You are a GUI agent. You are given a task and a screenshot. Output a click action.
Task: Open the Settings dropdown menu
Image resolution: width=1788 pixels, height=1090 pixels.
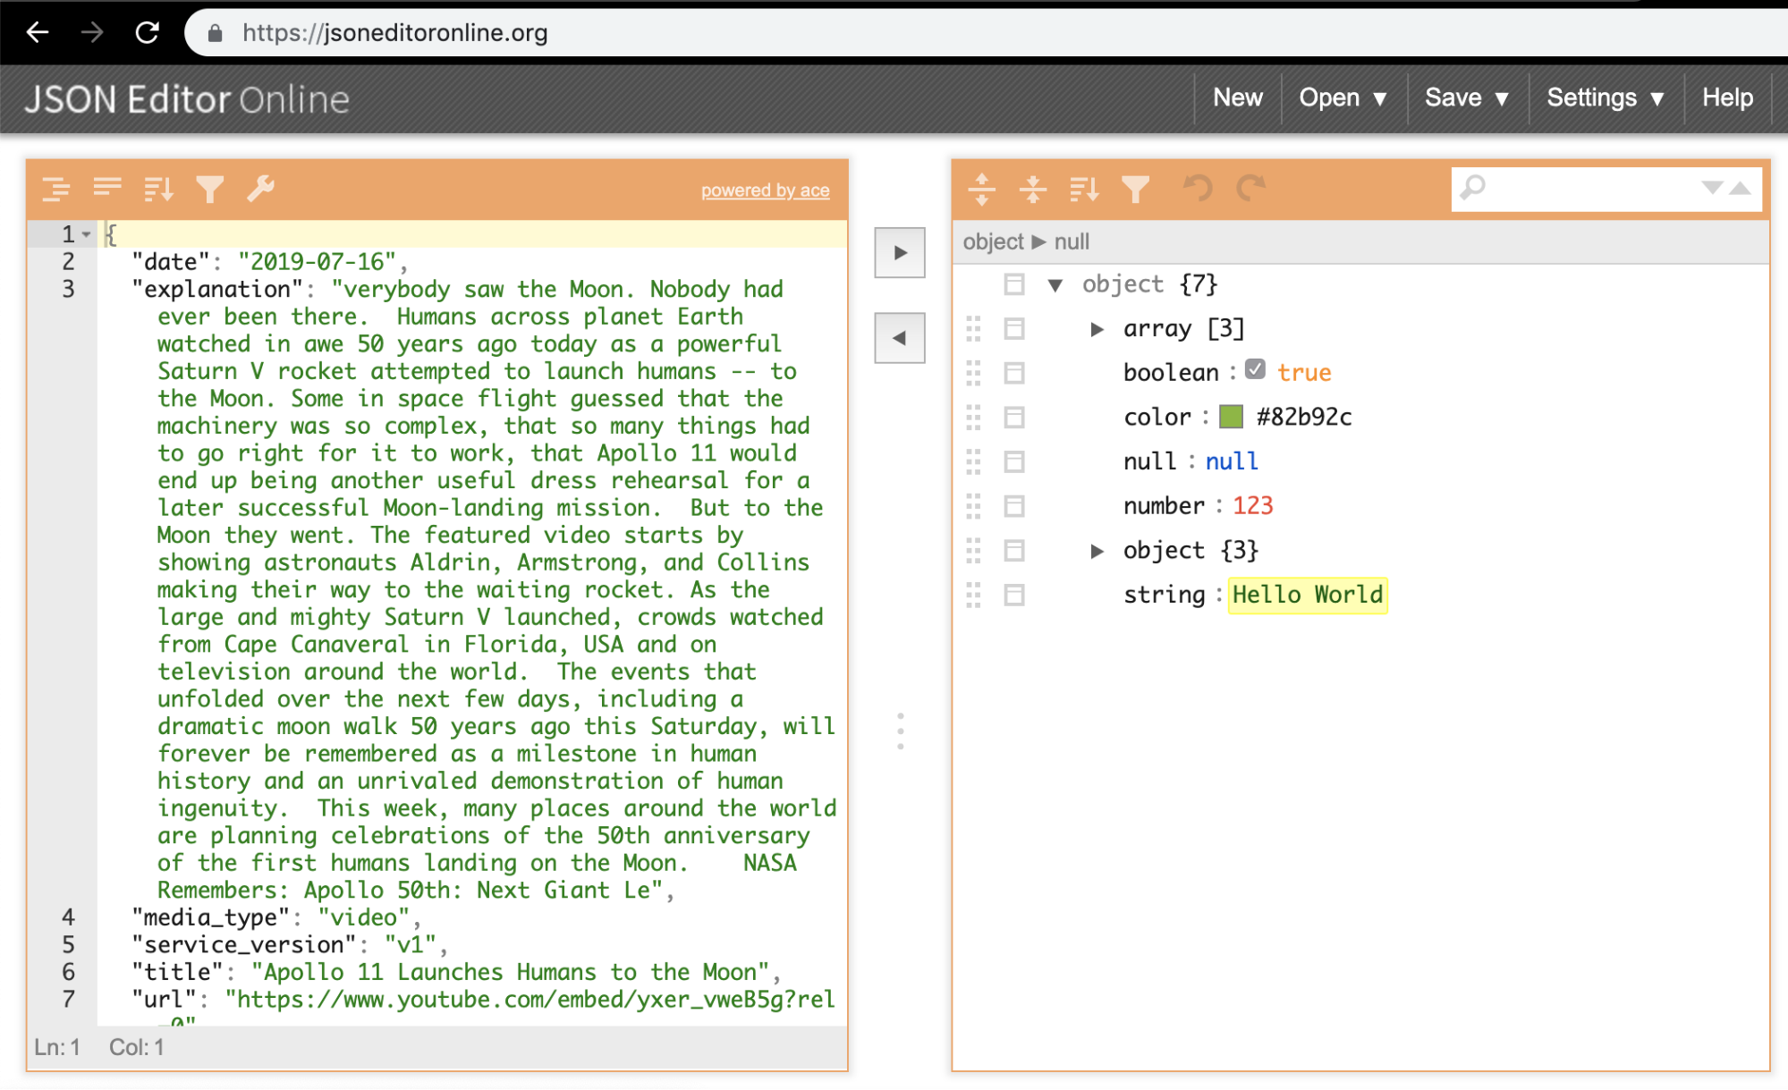point(1606,97)
